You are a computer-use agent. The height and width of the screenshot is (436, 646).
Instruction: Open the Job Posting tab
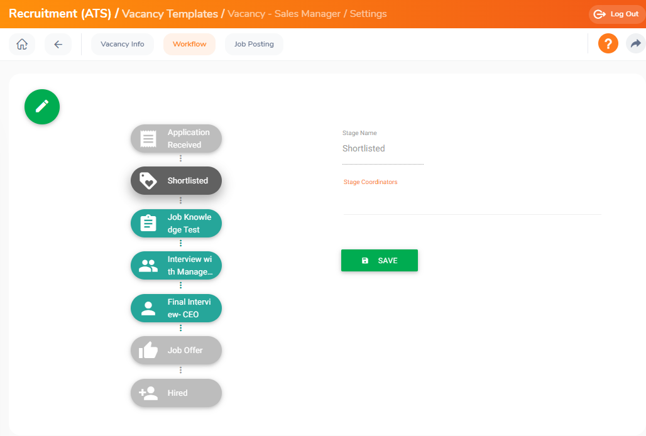click(x=254, y=44)
